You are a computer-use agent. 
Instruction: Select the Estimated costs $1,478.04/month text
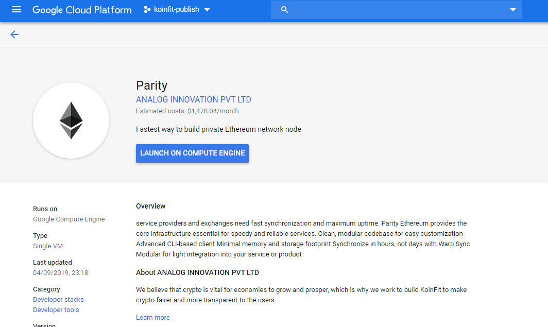click(187, 111)
